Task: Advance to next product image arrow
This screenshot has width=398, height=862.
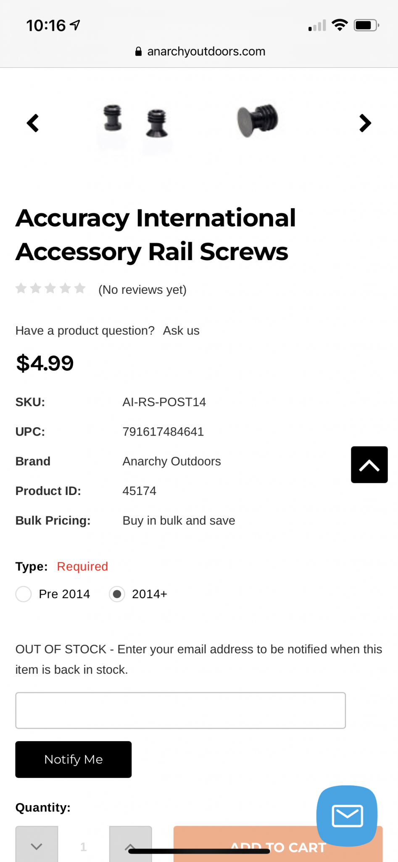Action: (365, 123)
